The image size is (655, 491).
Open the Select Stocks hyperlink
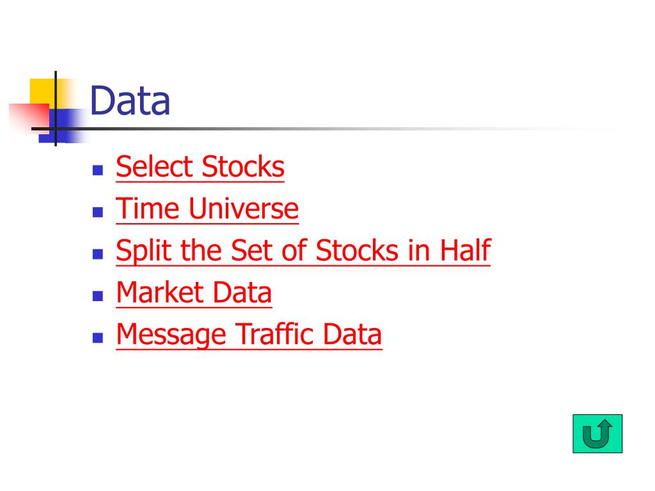pyautogui.click(x=200, y=167)
